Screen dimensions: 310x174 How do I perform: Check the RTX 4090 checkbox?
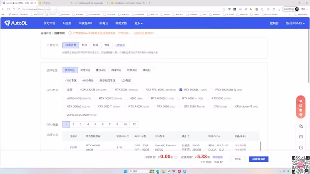179,98
